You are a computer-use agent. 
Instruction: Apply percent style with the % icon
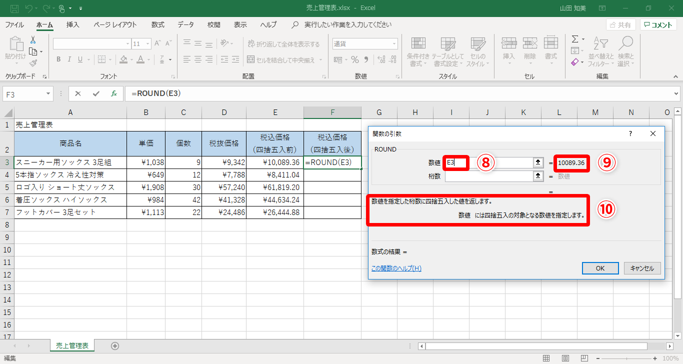(x=355, y=59)
